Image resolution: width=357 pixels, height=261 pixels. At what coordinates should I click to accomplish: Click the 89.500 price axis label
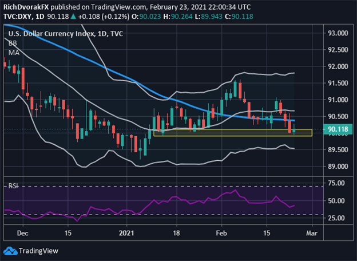[x=338, y=149]
